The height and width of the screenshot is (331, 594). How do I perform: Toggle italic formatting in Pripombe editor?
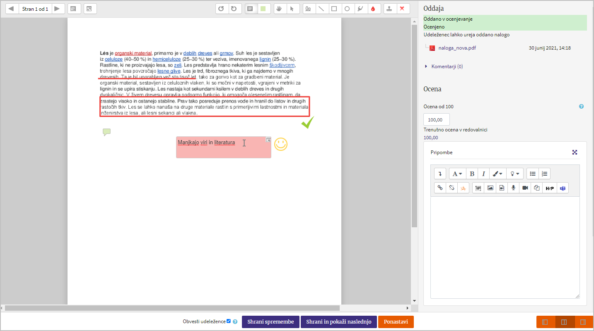[483, 174]
